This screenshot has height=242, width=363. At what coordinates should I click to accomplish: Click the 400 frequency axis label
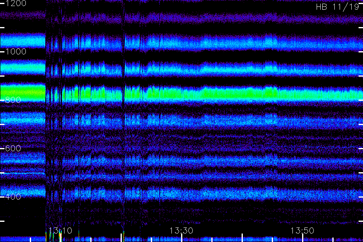click(x=13, y=196)
